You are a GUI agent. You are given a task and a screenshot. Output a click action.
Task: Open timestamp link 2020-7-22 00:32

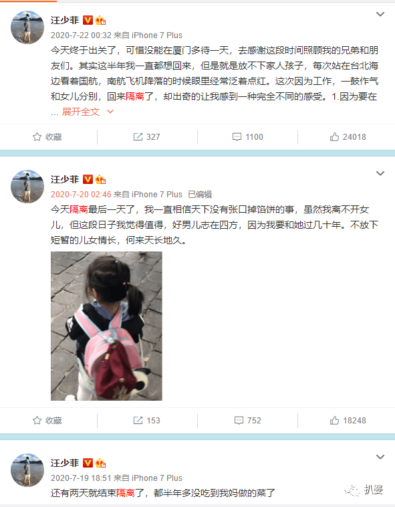point(81,35)
